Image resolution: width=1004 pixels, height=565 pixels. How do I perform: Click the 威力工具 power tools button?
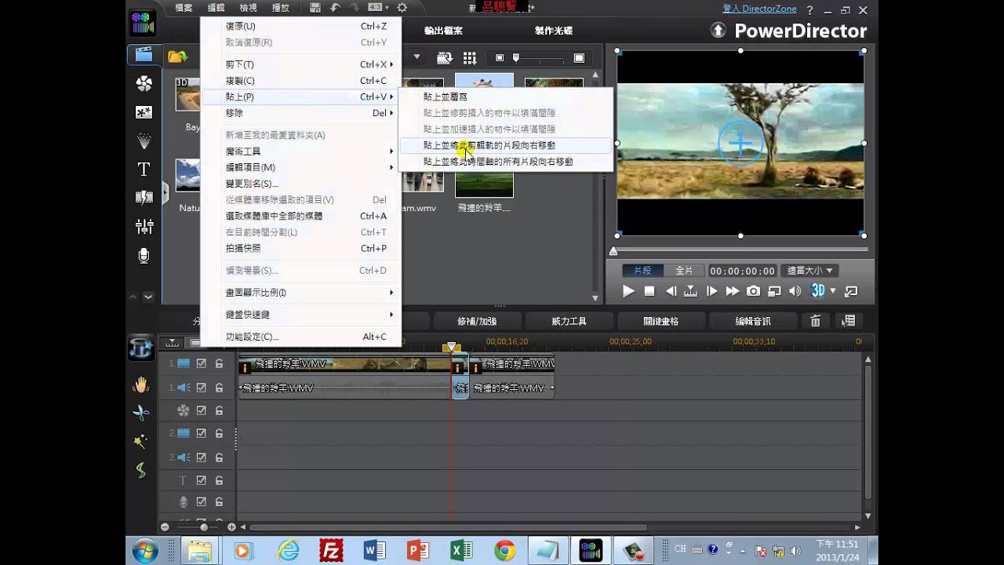pyautogui.click(x=569, y=321)
